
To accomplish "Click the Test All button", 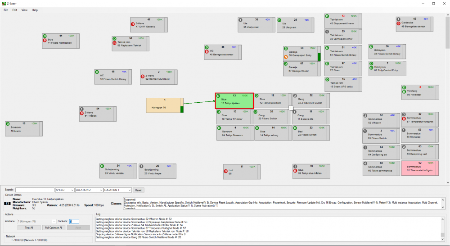I will coord(29,228).
